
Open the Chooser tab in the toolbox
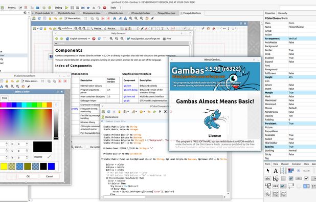pyautogui.click(x=285, y=164)
